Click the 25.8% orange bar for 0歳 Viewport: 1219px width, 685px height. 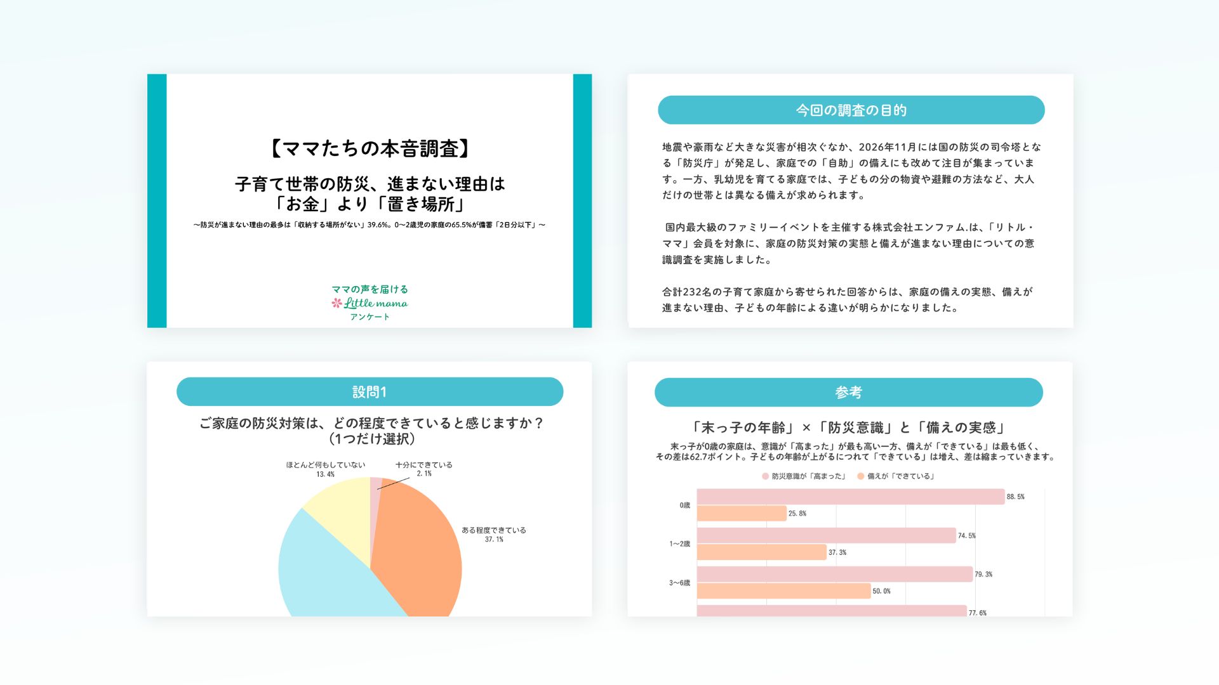pos(742,514)
